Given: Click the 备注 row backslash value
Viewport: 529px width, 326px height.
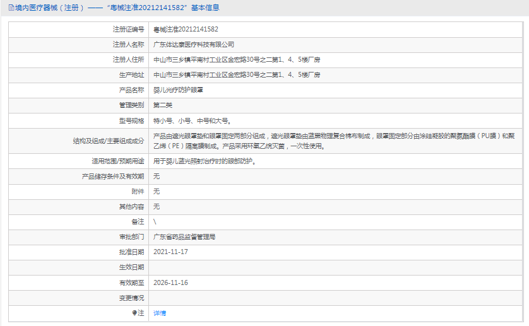Looking at the screenshot, I should click(155, 221).
